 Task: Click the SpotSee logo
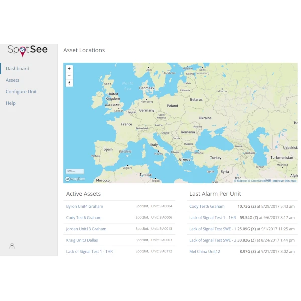(x=27, y=50)
